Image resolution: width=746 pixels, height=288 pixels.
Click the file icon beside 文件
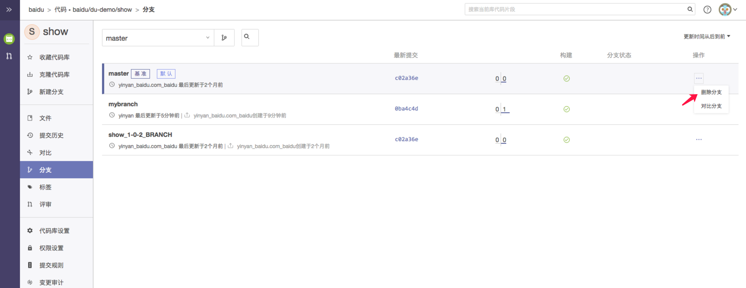coord(30,118)
